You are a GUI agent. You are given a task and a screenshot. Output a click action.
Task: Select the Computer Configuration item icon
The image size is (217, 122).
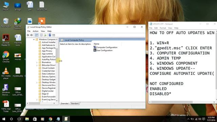pos(95,47)
